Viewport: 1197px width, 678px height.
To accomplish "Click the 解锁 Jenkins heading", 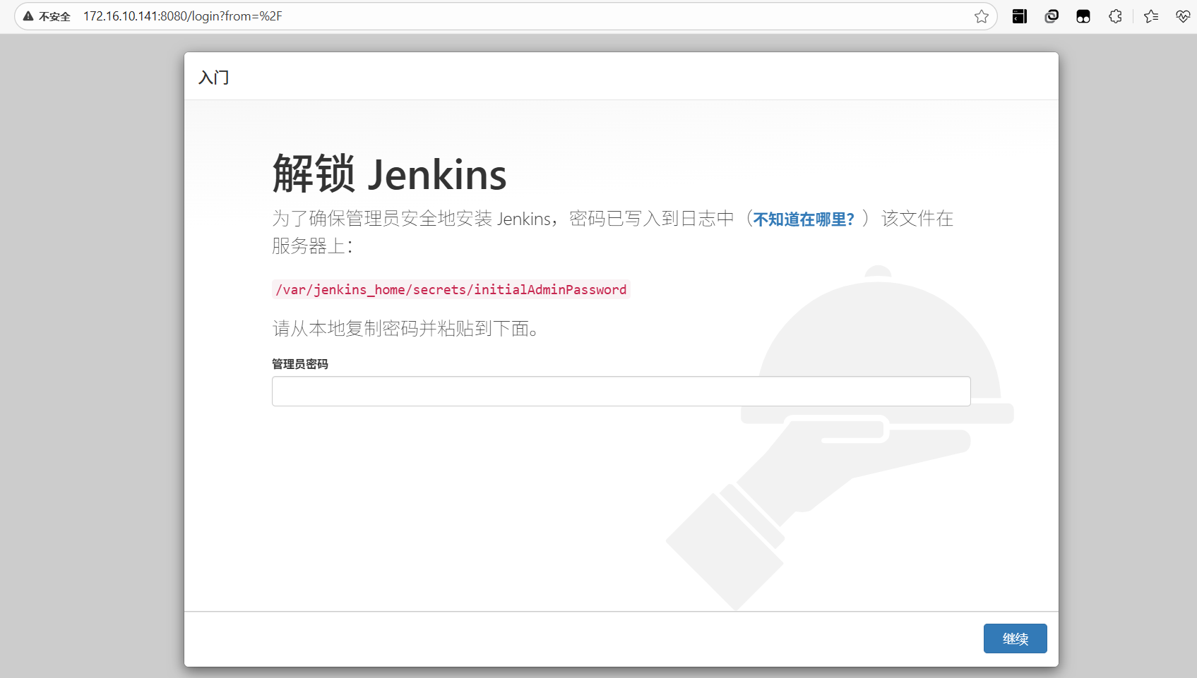I will (x=390, y=174).
